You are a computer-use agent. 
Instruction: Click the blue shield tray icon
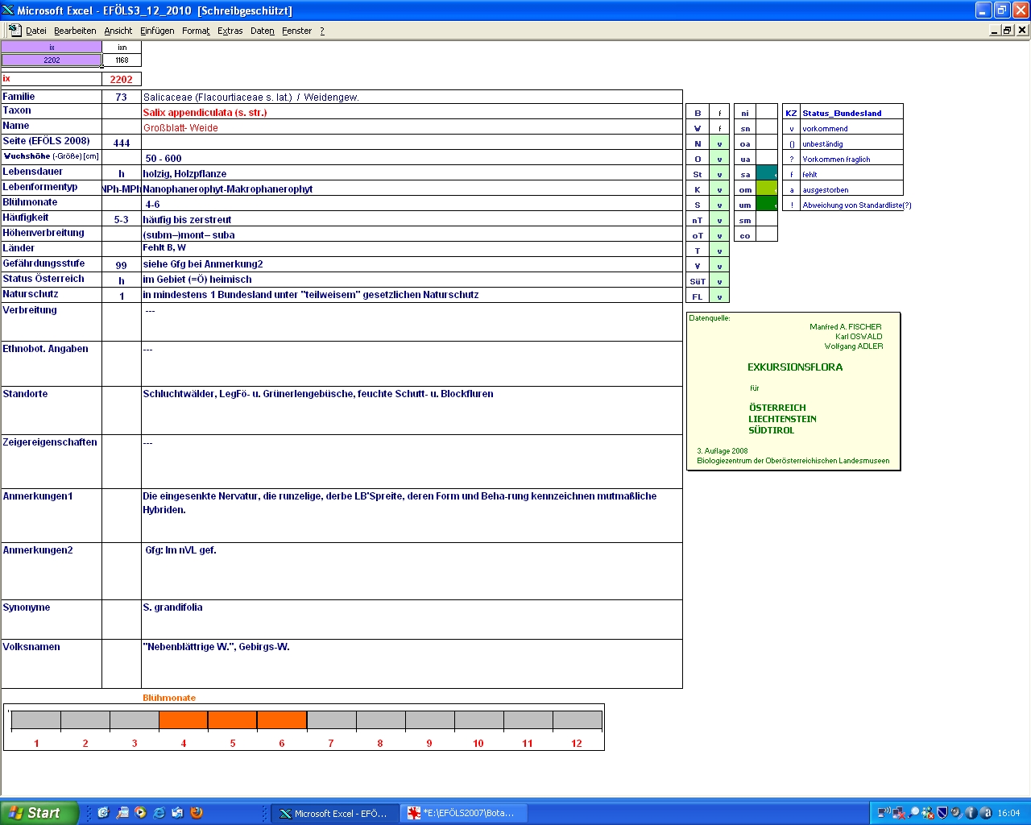pyautogui.click(x=942, y=813)
